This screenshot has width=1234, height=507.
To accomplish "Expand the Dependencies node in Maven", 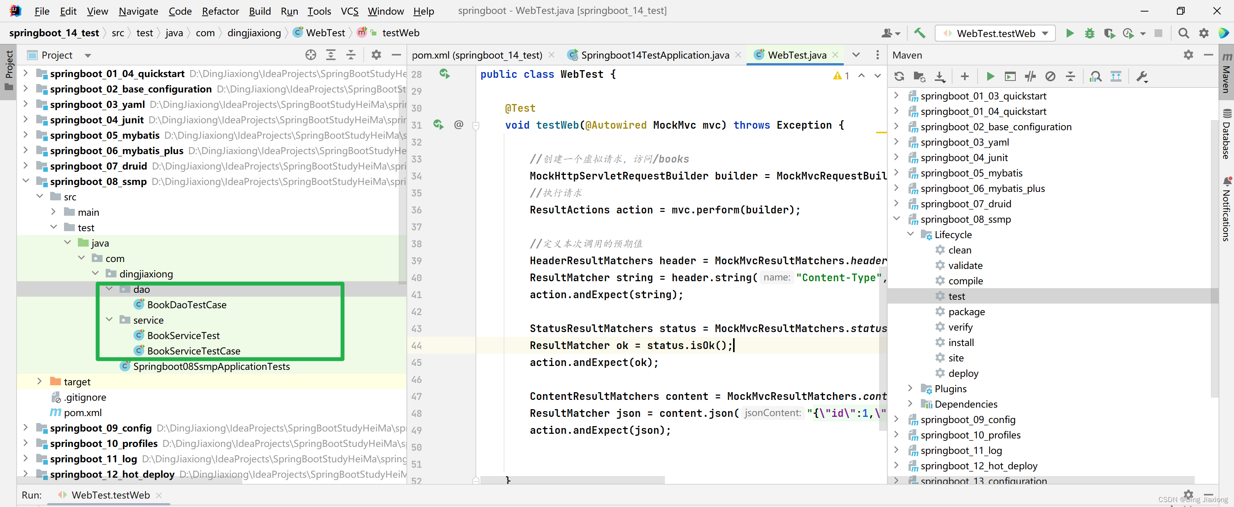I will [910, 404].
